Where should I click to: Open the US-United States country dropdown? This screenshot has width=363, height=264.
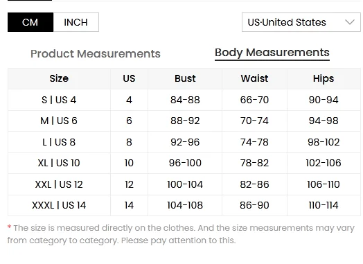pyautogui.click(x=301, y=22)
